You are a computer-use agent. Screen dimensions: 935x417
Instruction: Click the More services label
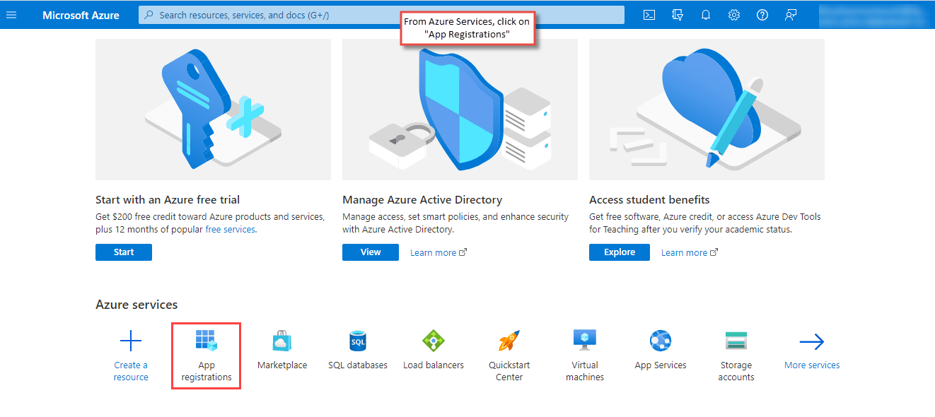(x=812, y=365)
